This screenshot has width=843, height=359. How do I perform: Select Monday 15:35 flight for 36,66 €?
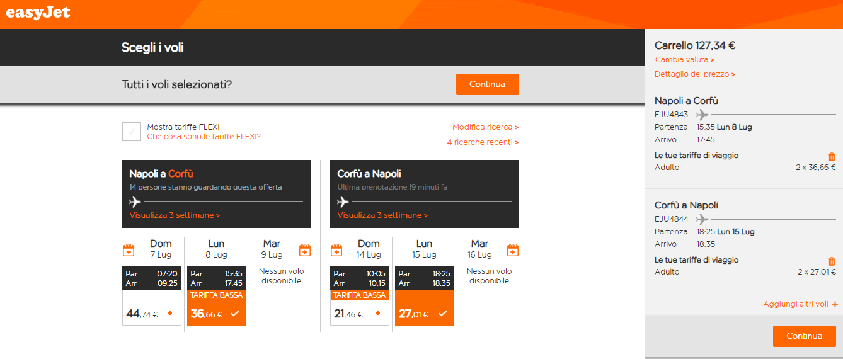click(217, 296)
